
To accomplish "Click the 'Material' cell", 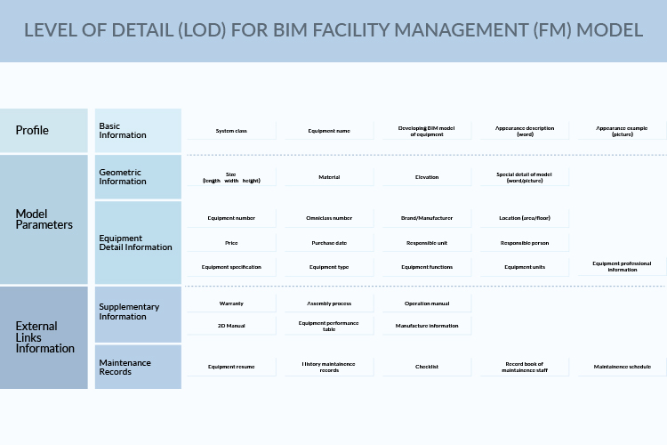I will click(329, 177).
